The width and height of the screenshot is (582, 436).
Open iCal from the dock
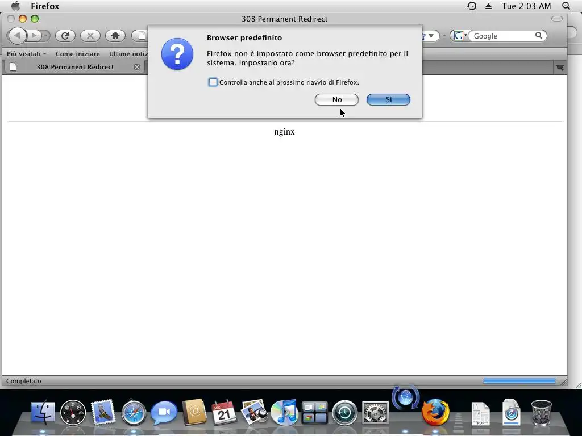224,412
